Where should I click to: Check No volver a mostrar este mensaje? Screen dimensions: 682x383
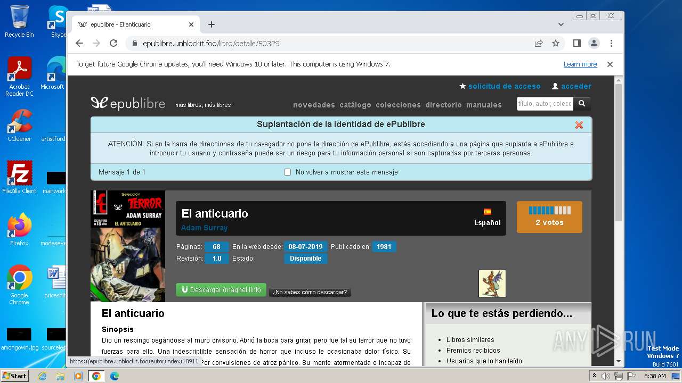pyautogui.click(x=288, y=172)
